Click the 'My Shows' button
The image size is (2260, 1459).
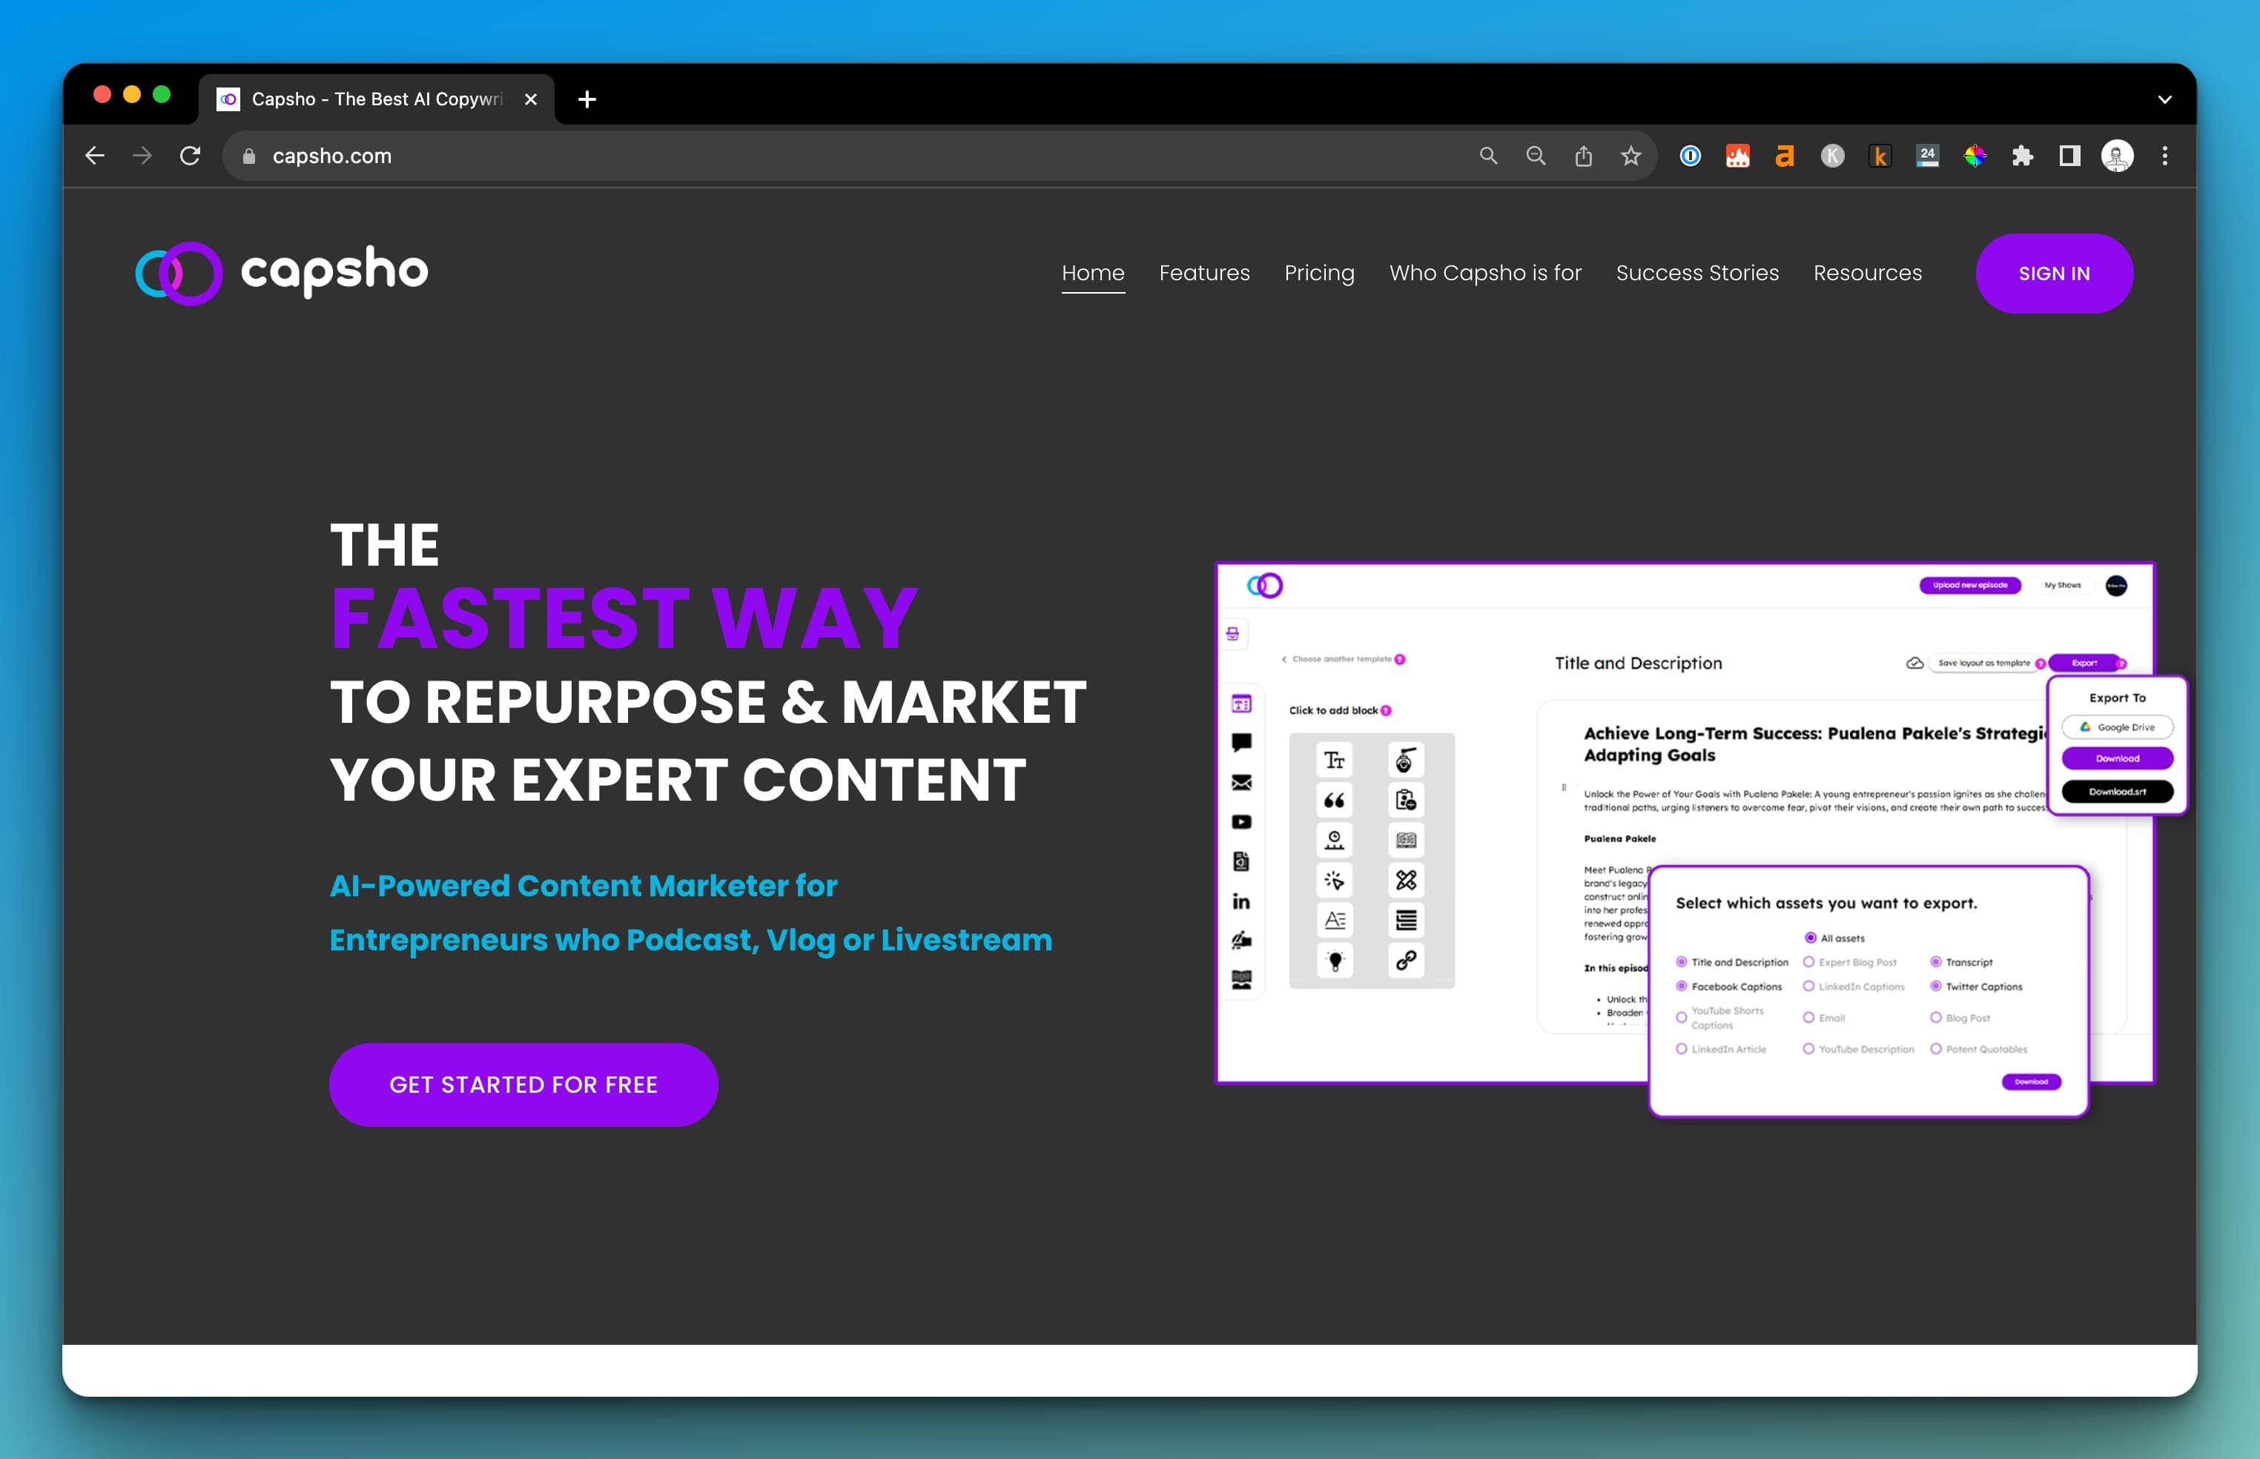(2062, 586)
